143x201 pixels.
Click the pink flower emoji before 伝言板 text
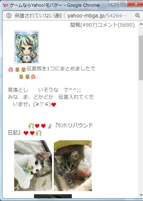[11, 70]
